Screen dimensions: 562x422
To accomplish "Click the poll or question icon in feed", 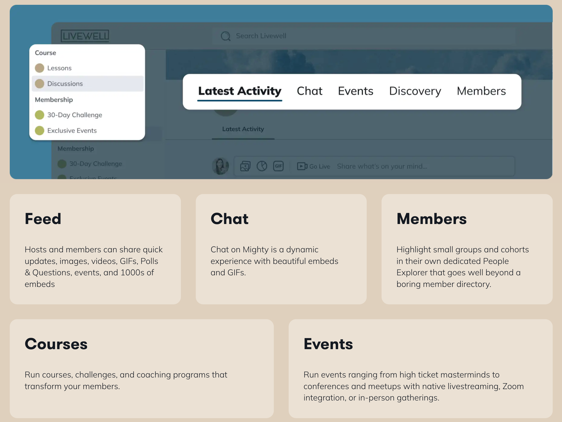I will pyautogui.click(x=262, y=166).
